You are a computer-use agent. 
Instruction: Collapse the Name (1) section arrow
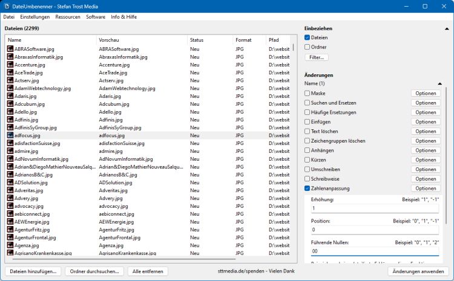tap(439, 83)
